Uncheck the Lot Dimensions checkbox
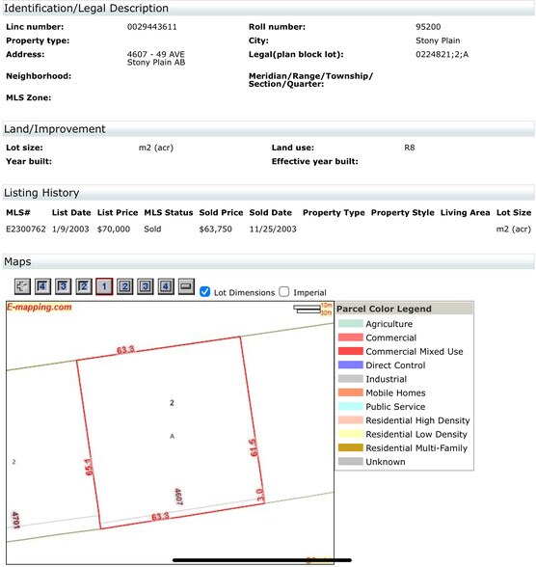Viewport: 536px width, 567px height. pyautogui.click(x=205, y=292)
